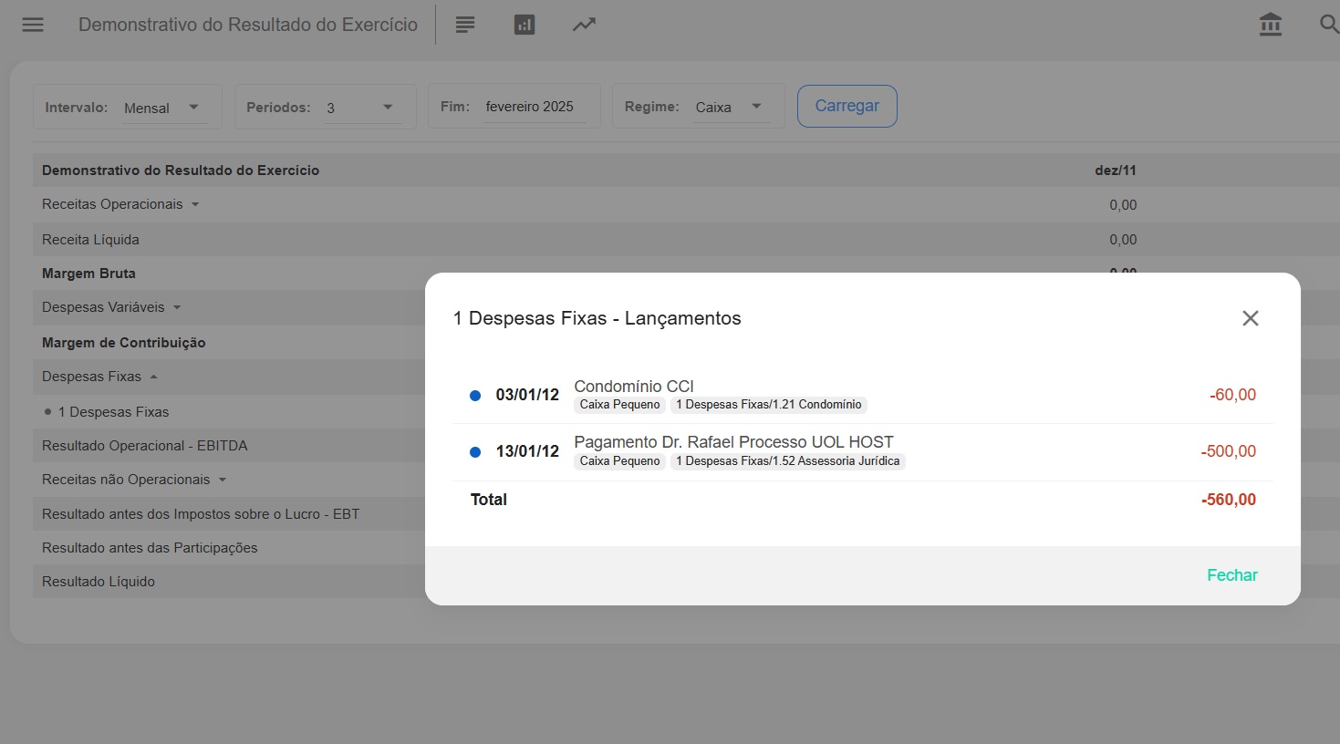
Task: Select the Condomínio CCI entry
Action: (634, 387)
